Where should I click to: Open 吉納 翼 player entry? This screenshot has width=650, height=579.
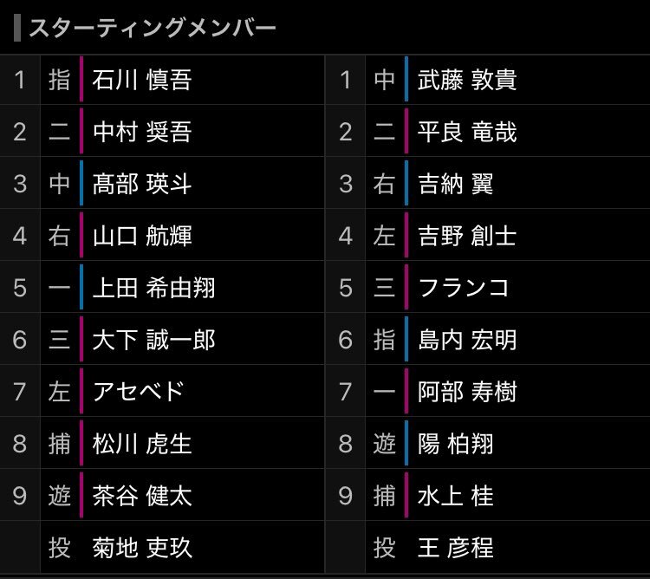(456, 184)
